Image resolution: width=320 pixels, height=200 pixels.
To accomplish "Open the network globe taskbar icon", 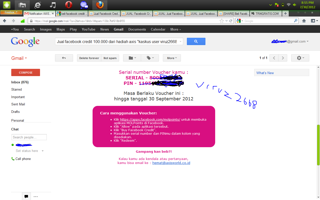I will click(84, 5).
